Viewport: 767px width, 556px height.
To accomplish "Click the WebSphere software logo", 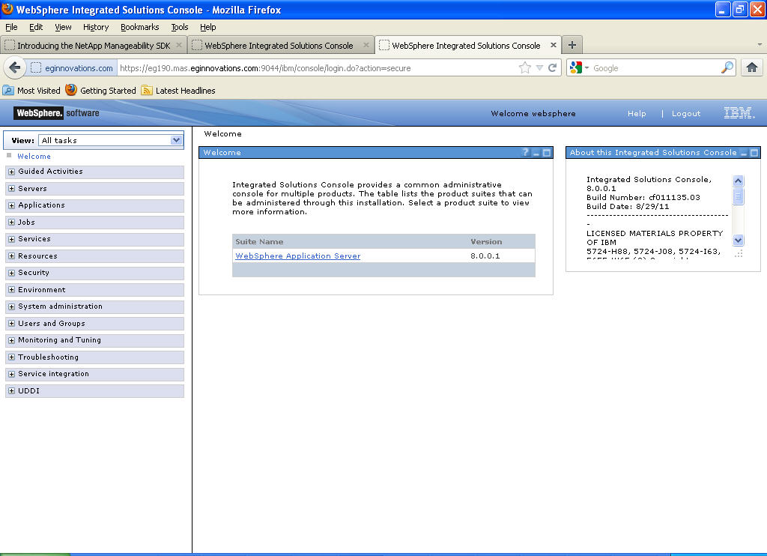I will pyautogui.click(x=57, y=113).
